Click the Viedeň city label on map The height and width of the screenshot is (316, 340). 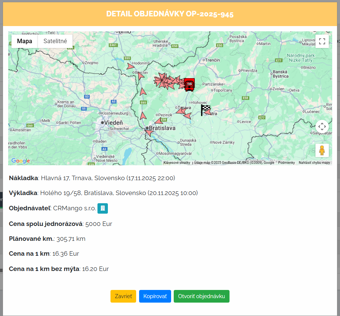click(x=113, y=122)
